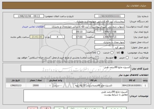Click the unit cell سیلندر

coord(56,85)
